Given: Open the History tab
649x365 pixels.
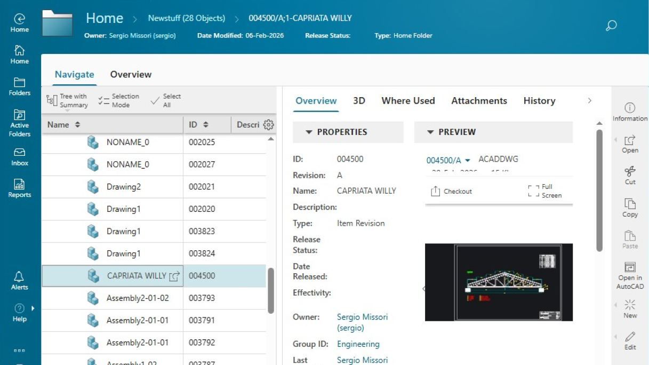Looking at the screenshot, I should tap(539, 100).
